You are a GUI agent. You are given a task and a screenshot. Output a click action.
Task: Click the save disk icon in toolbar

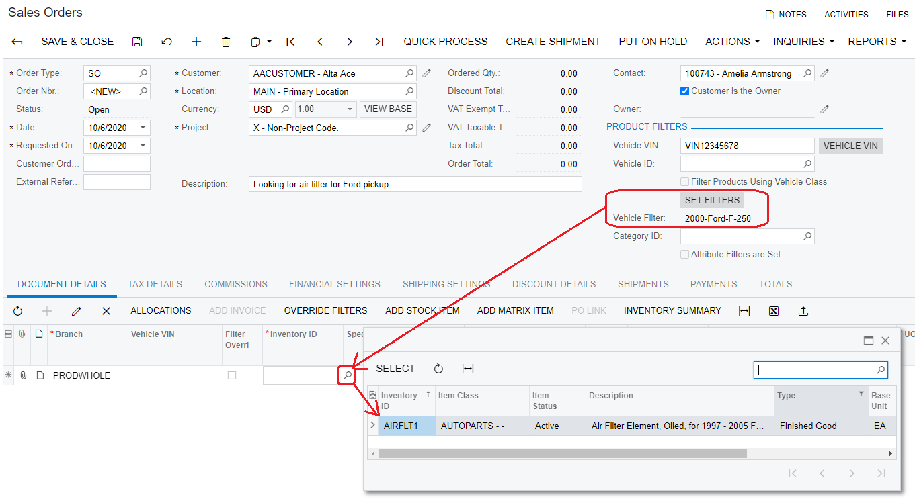(x=137, y=42)
